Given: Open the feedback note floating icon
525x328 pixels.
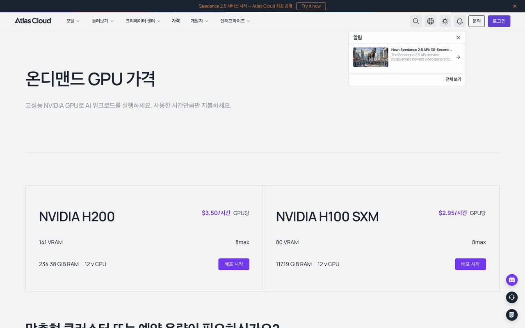Looking at the screenshot, I should (x=511, y=315).
